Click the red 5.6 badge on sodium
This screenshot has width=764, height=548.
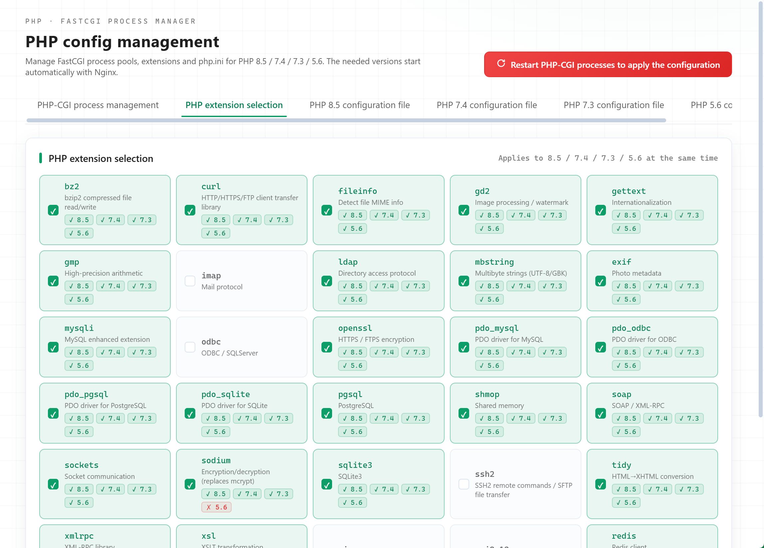click(x=216, y=507)
